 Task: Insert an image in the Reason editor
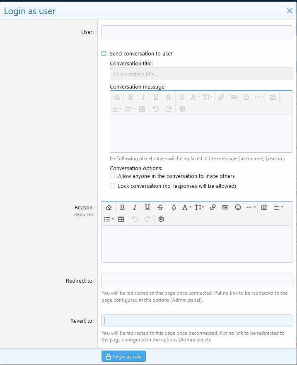[225, 207]
